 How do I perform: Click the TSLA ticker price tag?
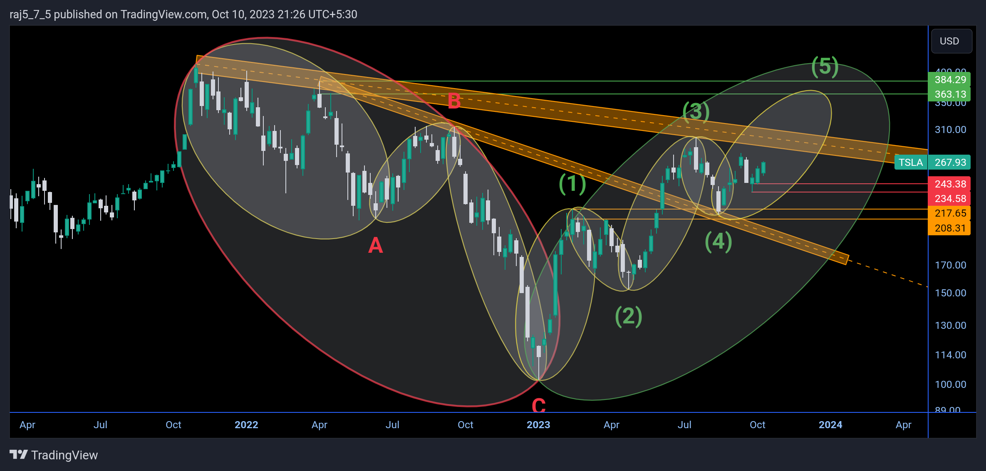(x=911, y=163)
